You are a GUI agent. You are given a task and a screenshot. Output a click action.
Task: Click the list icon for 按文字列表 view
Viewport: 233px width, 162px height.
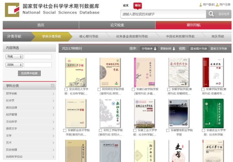click(x=212, y=49)
